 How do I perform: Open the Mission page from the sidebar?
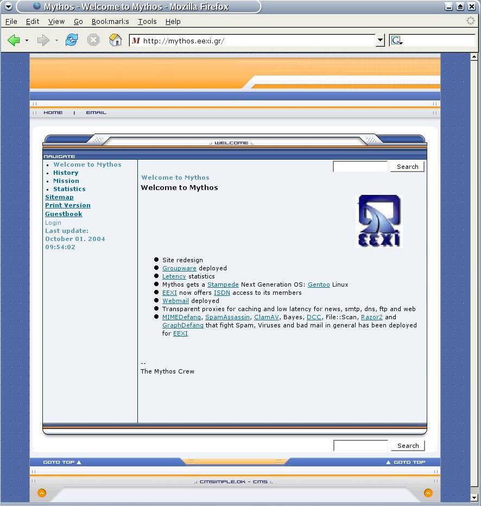pyautogui.click(x=66, y=181)
